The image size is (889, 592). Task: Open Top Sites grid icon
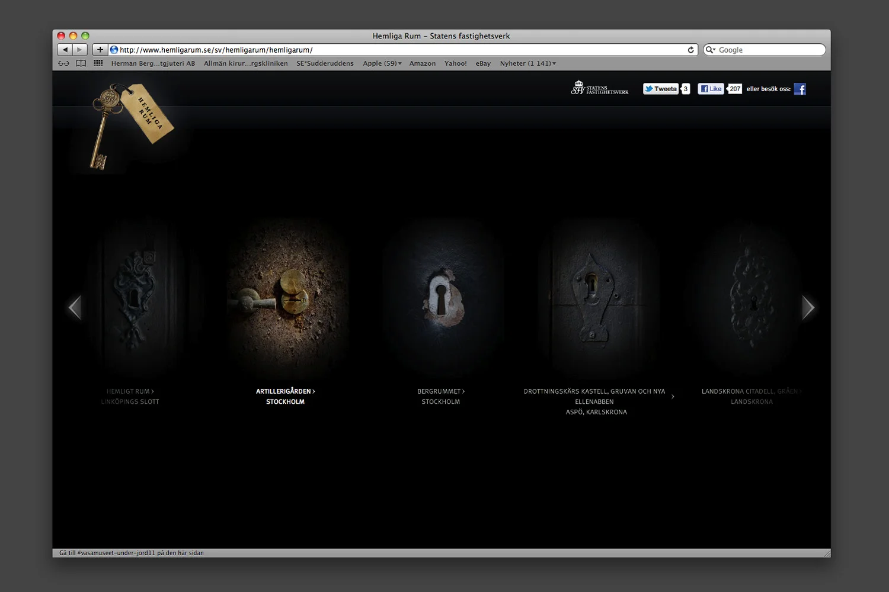click(x=98, y=63)
